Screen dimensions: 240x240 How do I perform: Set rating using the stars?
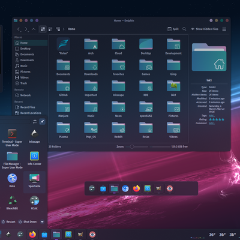pos(217,119)
